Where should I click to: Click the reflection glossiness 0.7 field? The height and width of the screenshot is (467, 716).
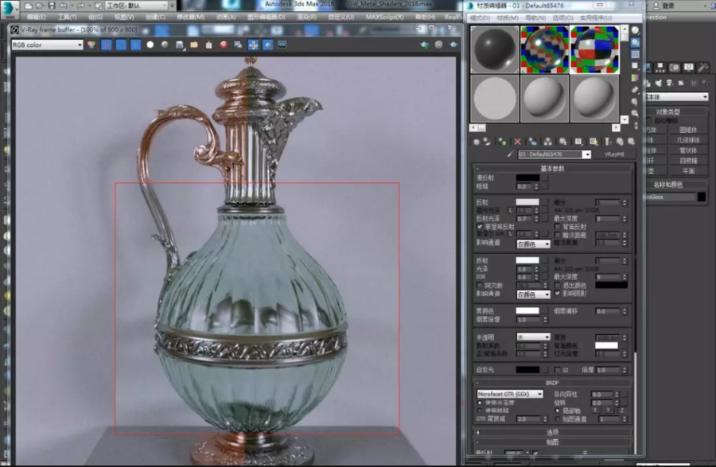525,219
